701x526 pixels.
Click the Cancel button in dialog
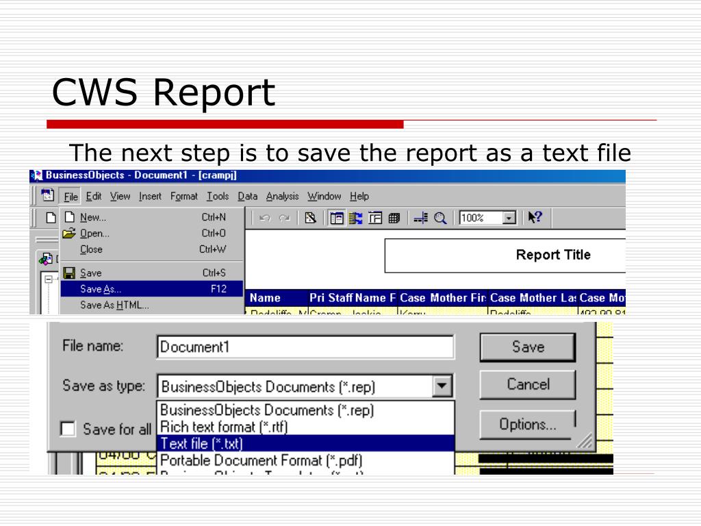point(528,385)
